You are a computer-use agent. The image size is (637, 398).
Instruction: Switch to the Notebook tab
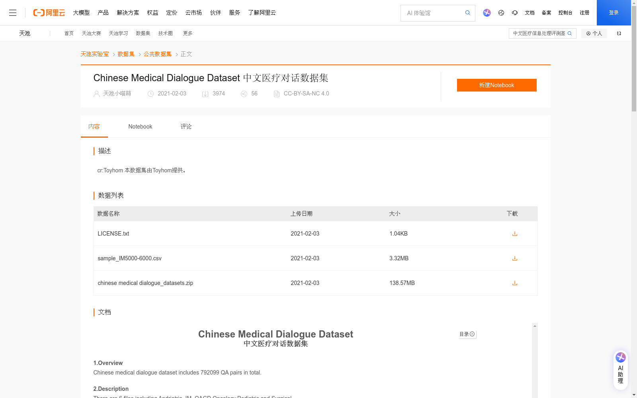click(140, 127)
